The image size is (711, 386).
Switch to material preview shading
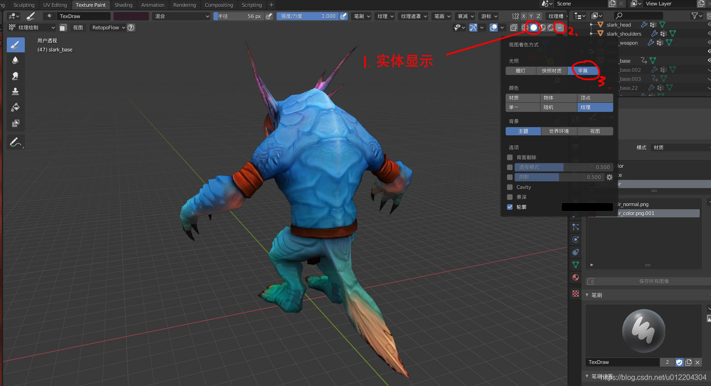(542, 28)
